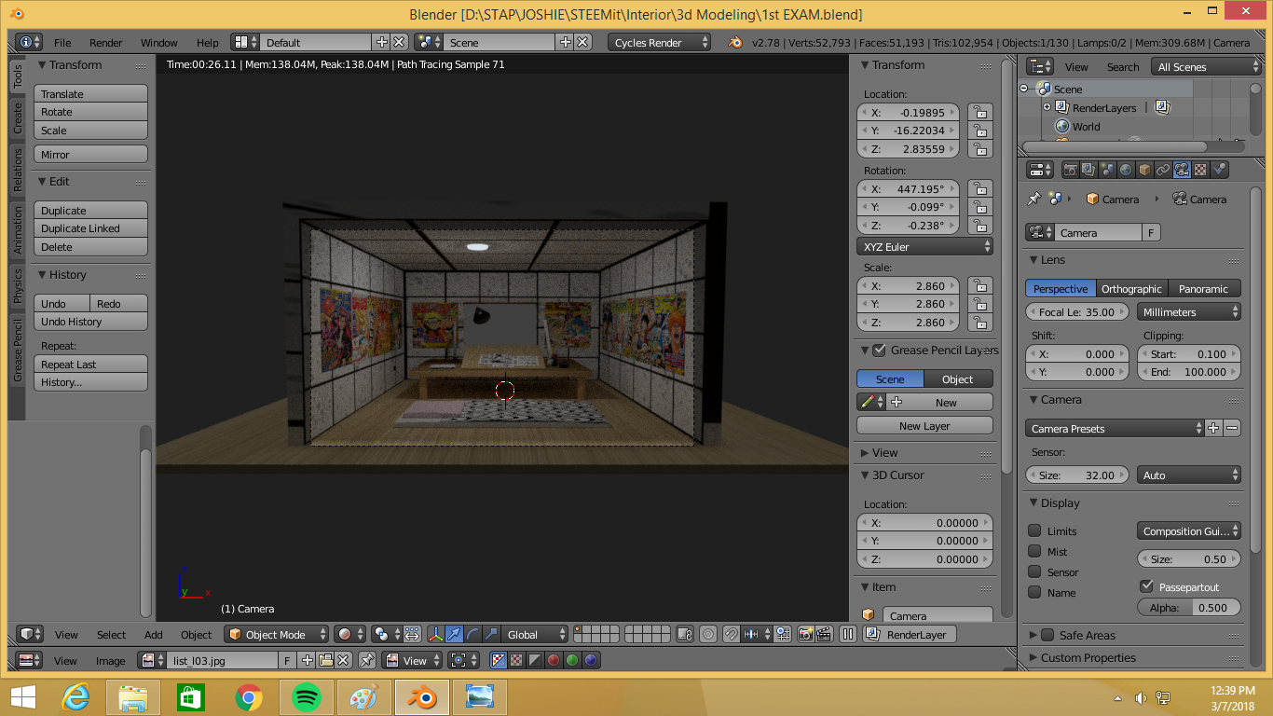Toggle the 3D manipulator axis icon
This screenshot has width=1273, height=716.
coord(435,634)
